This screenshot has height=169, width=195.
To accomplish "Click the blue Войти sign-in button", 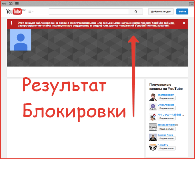I will pyautogui.click(x=182, y=12).
